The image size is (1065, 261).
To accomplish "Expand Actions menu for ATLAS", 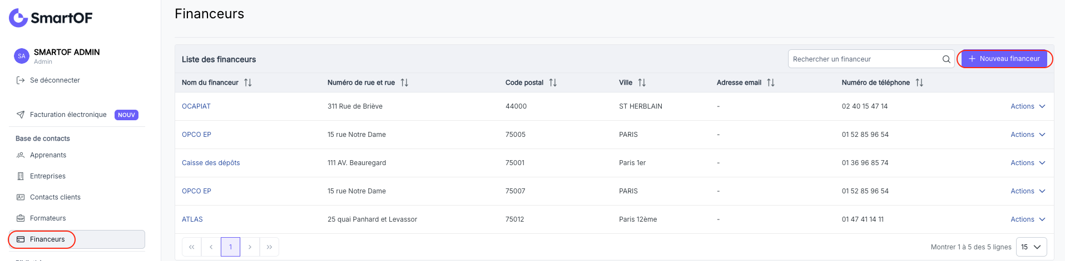I will coord(1028,219).
